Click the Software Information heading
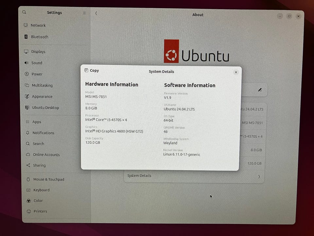Viewport: 314px width, 236px height. coord(190,85)
